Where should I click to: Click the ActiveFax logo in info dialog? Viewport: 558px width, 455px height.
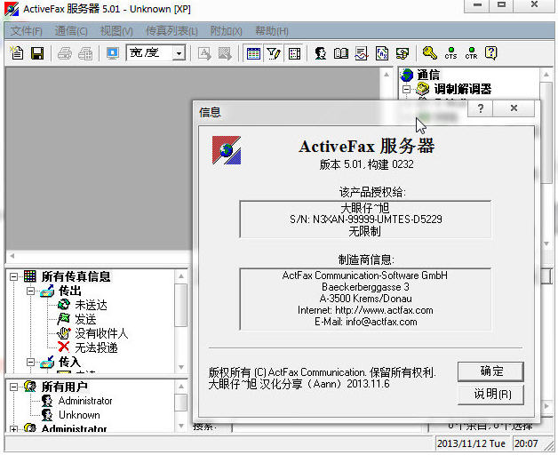point(227,150)
